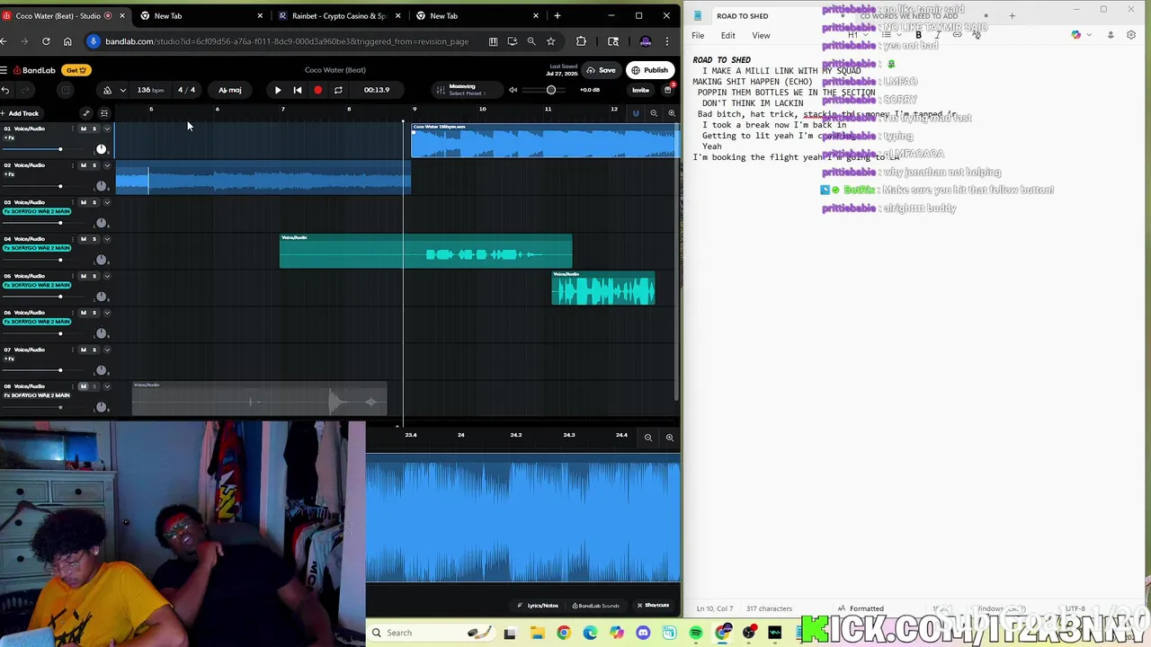This screenshot has width=1151, height=647.
Task: Open the Notepad View menu
Action: [x=761, y=35]
